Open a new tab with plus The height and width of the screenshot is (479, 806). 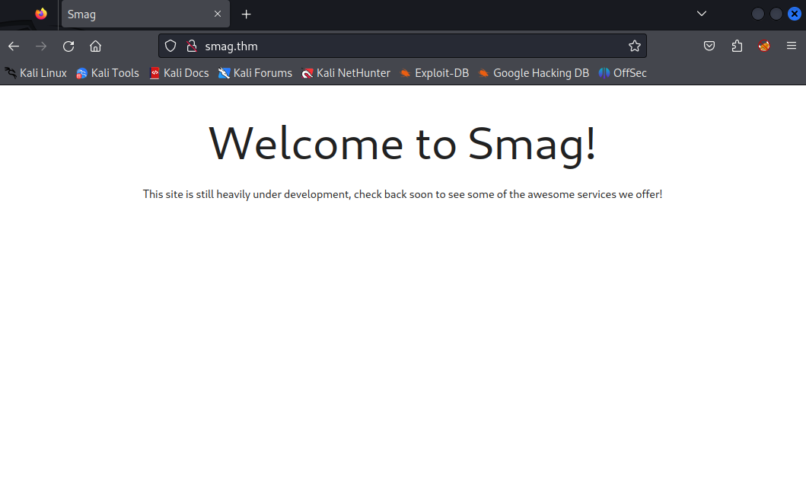point(247,14)
